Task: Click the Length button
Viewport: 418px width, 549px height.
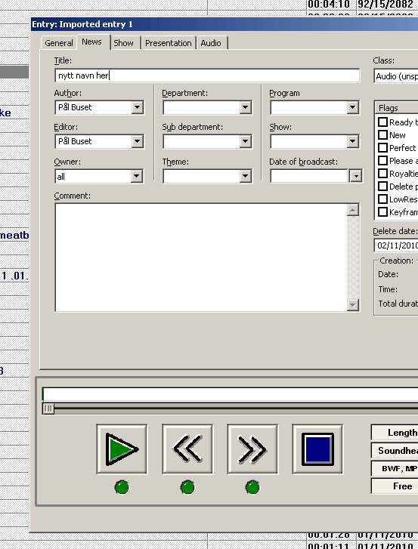Action: [395, 433]
